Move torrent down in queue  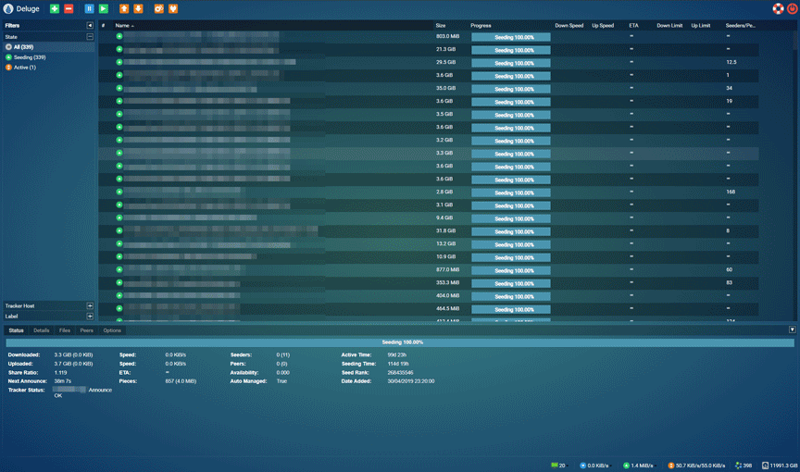point(138,8)
